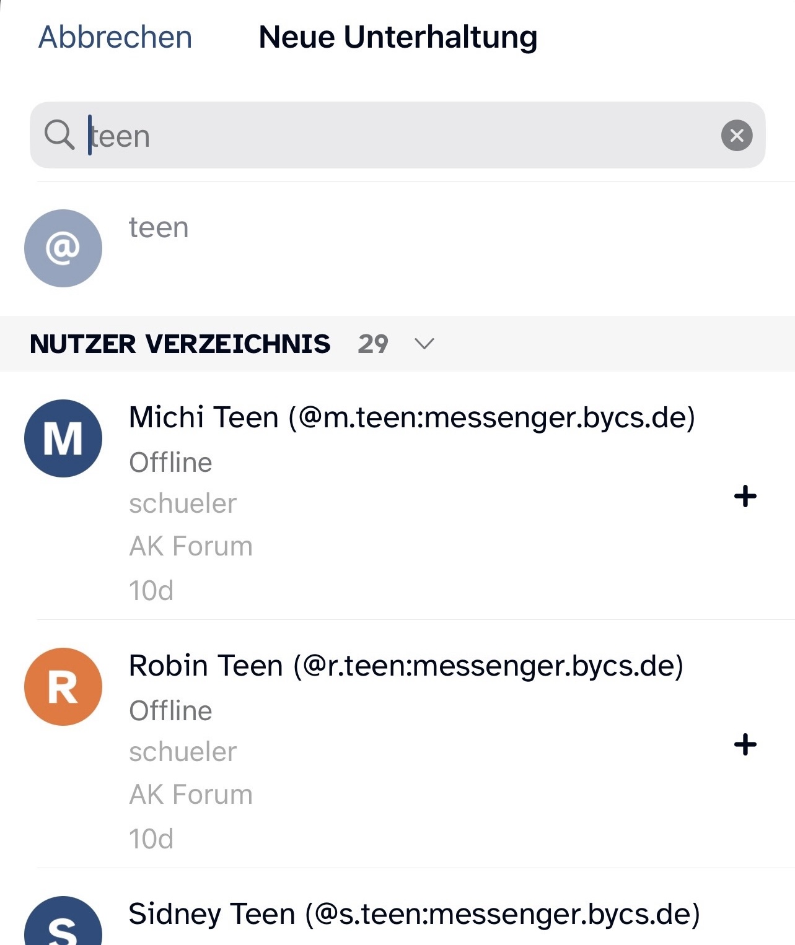This screenshot has height=945, width=795.
Task: Tap the Offline status under Robin Teen
Action: [170, 711]
